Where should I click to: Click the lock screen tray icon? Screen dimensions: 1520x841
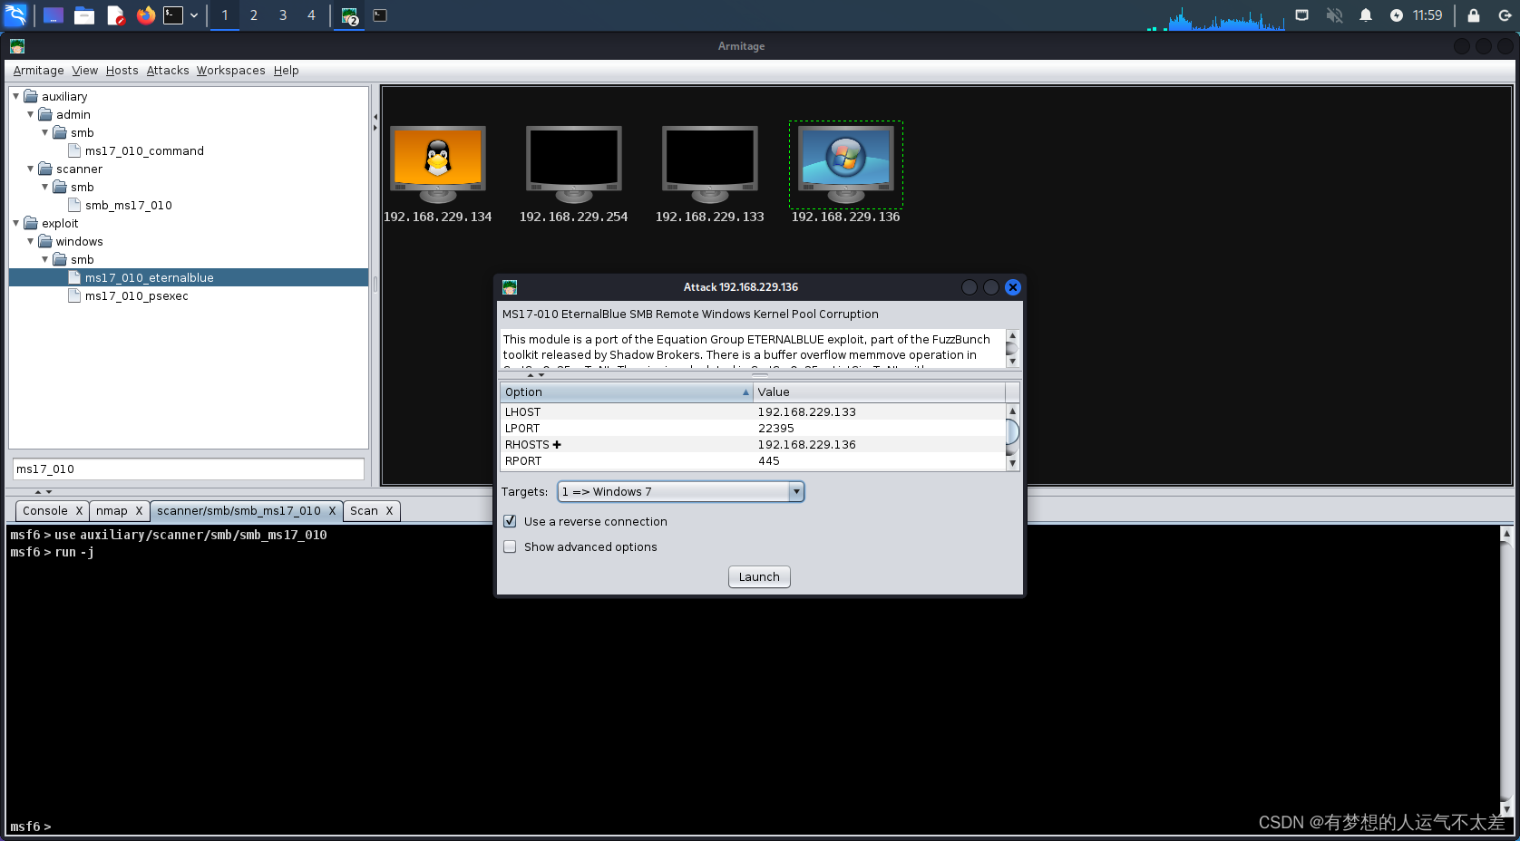point(1474,15)
